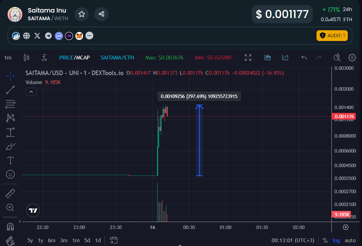Set range to 1d
Screen dimensions: 362x246
pyautogui.click(x=98, y=240)
